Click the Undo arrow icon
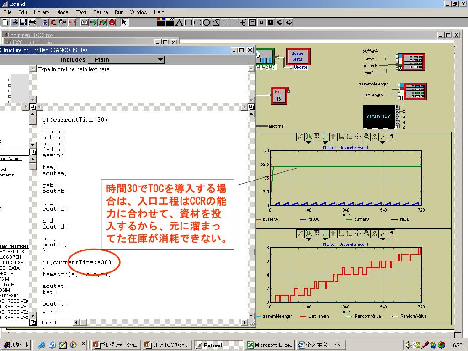 click(72, 22)
